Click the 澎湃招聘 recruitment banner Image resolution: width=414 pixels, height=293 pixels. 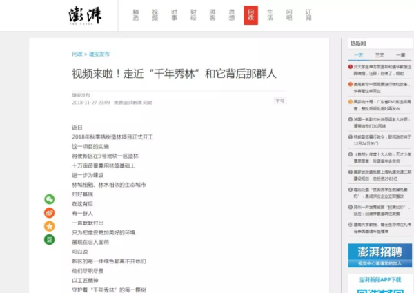click(379, 256)
